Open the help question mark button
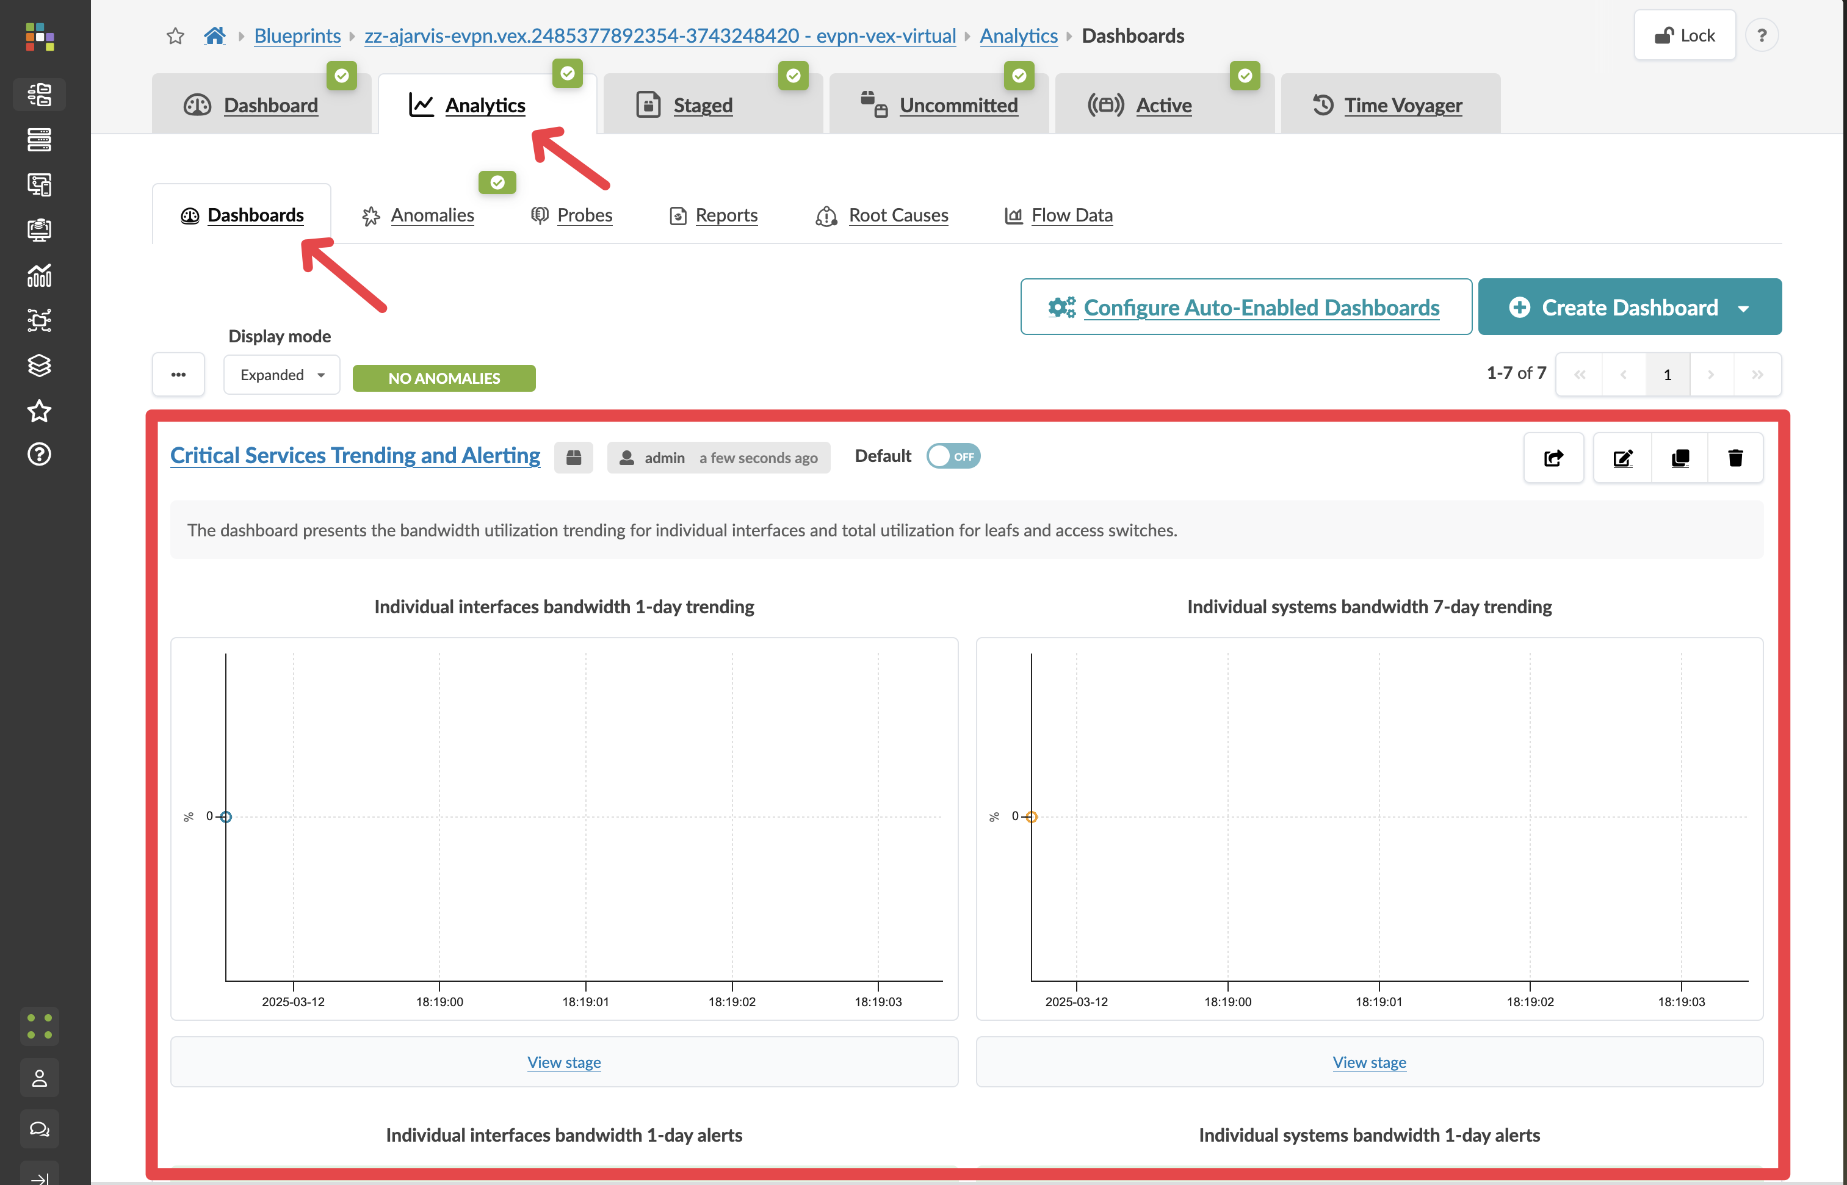 tap(1762, 35)
